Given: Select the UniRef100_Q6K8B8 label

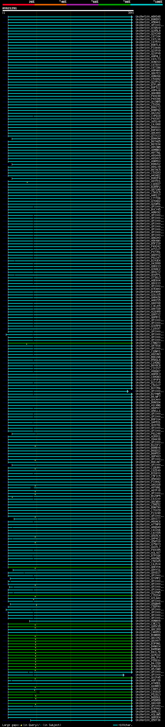Looking at the screenshot, I should [148, 93].
